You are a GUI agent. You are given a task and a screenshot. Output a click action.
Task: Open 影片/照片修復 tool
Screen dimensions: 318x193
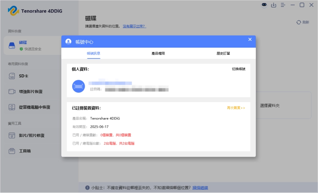(x=32, y=135)
